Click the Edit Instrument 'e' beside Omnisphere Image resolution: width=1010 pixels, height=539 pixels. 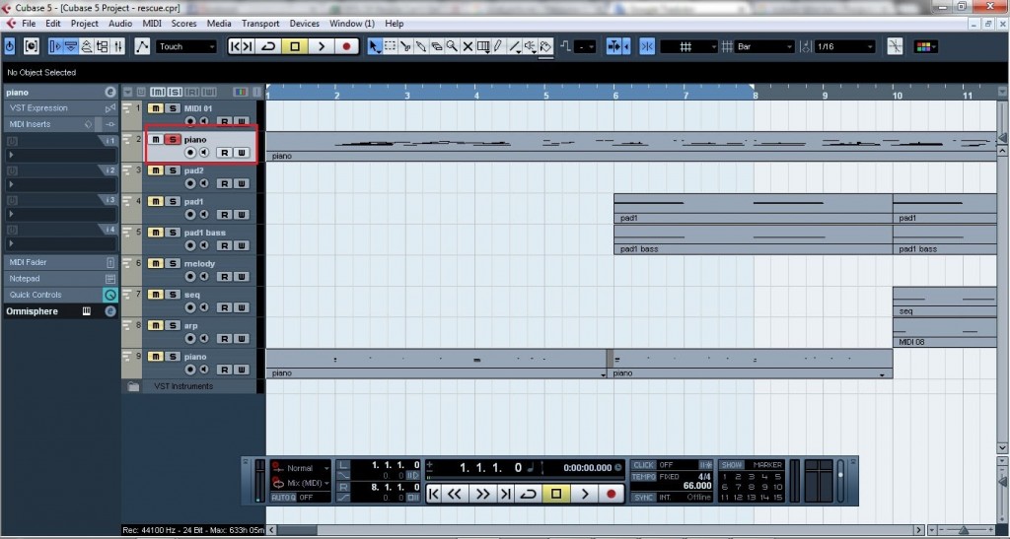[x=110, y=311]
